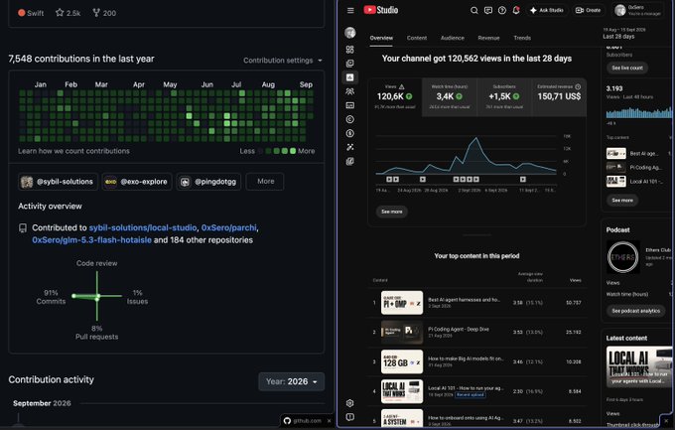This screenshot has width=675, height=430.
Task: Open Customization wand icon in Studio sidebar
Action: [x=350, y=147]
